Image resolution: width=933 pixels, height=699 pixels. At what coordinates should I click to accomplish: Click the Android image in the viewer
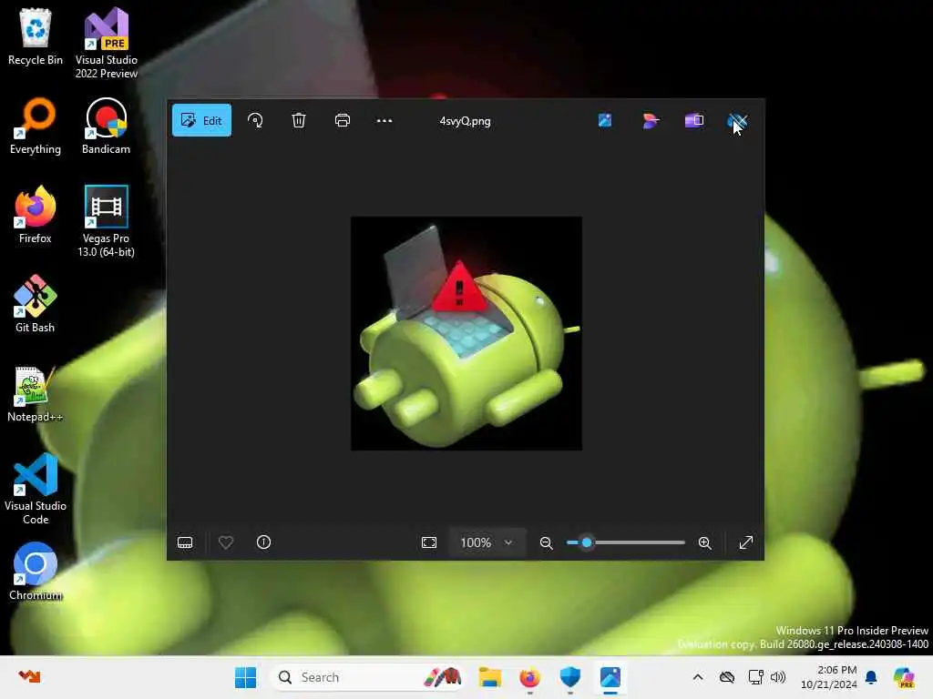tap(466, 333)
